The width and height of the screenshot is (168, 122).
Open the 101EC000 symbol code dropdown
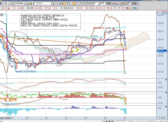(24, 4)
